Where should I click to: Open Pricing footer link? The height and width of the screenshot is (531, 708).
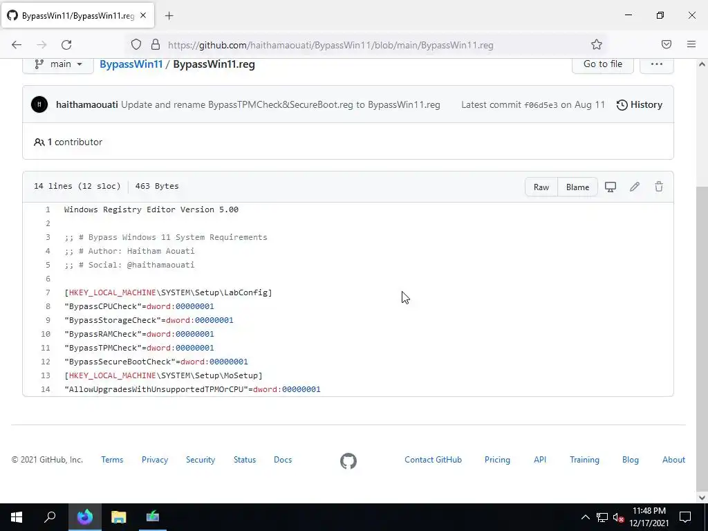point(497,460)
